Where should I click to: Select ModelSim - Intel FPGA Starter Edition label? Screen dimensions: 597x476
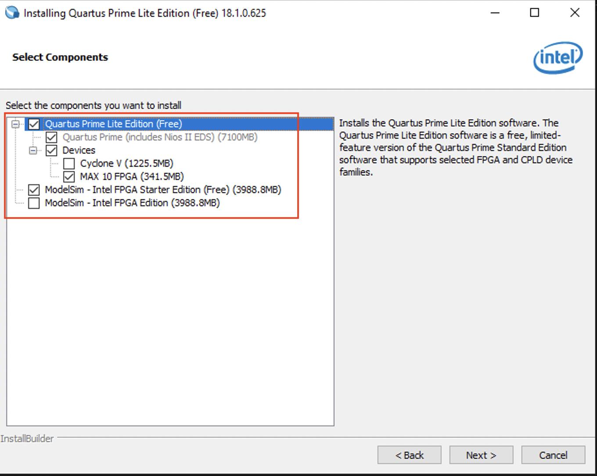pyautogui.click(x=163, y=190)
